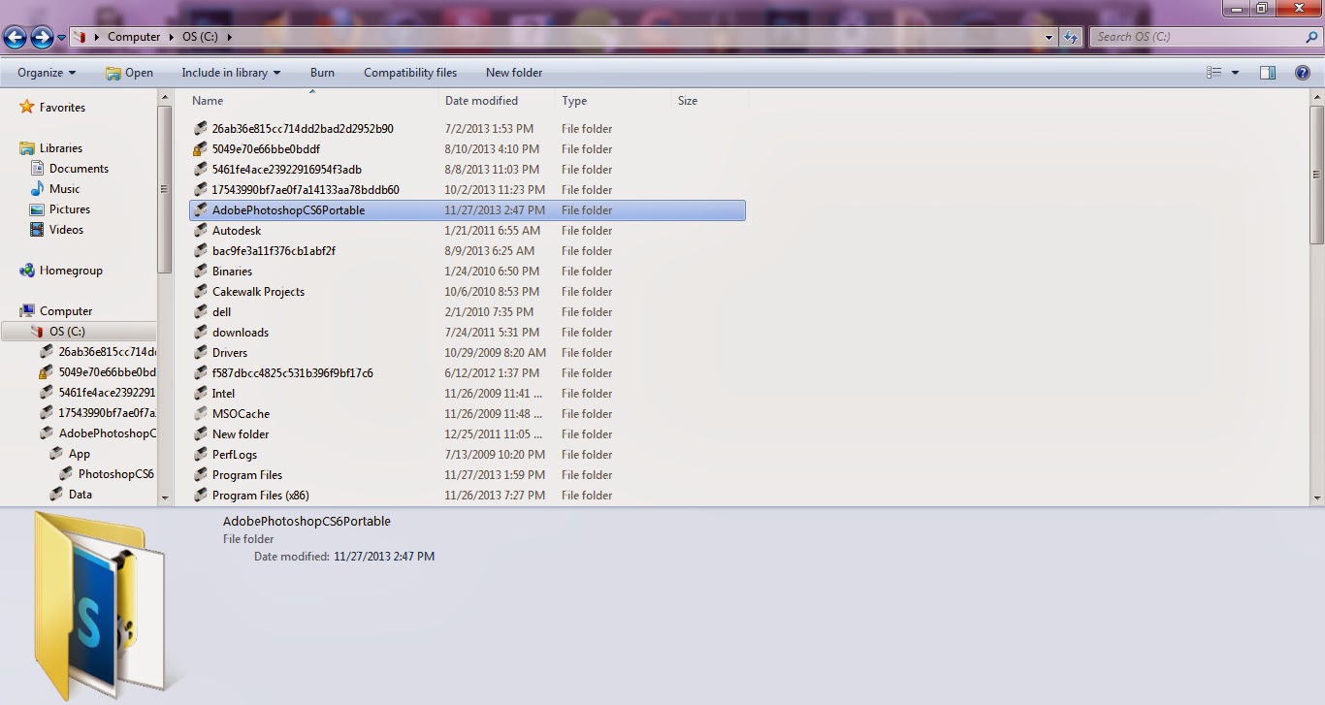Open the address bar history dropdown arrow
This screenshot has width=1325, height=705.
point(1050,37)
